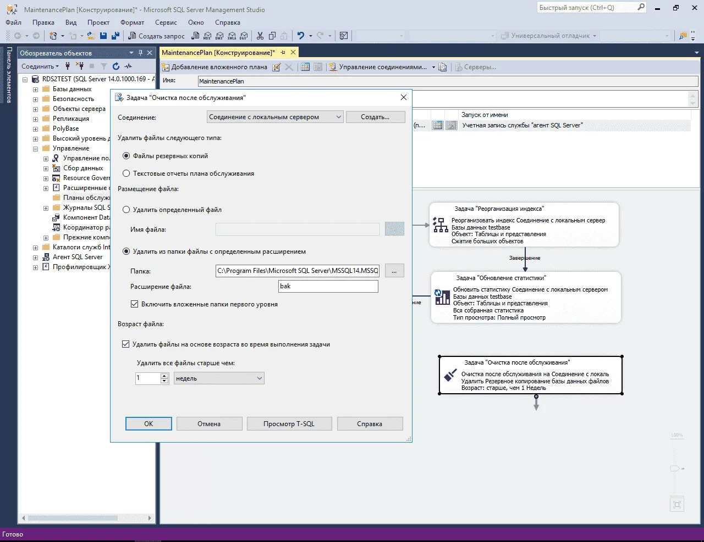This screenshot has height=542, width=704.
Task: Open subplan schedule calendar icon in toolbar
Action: tap(305, 67)
